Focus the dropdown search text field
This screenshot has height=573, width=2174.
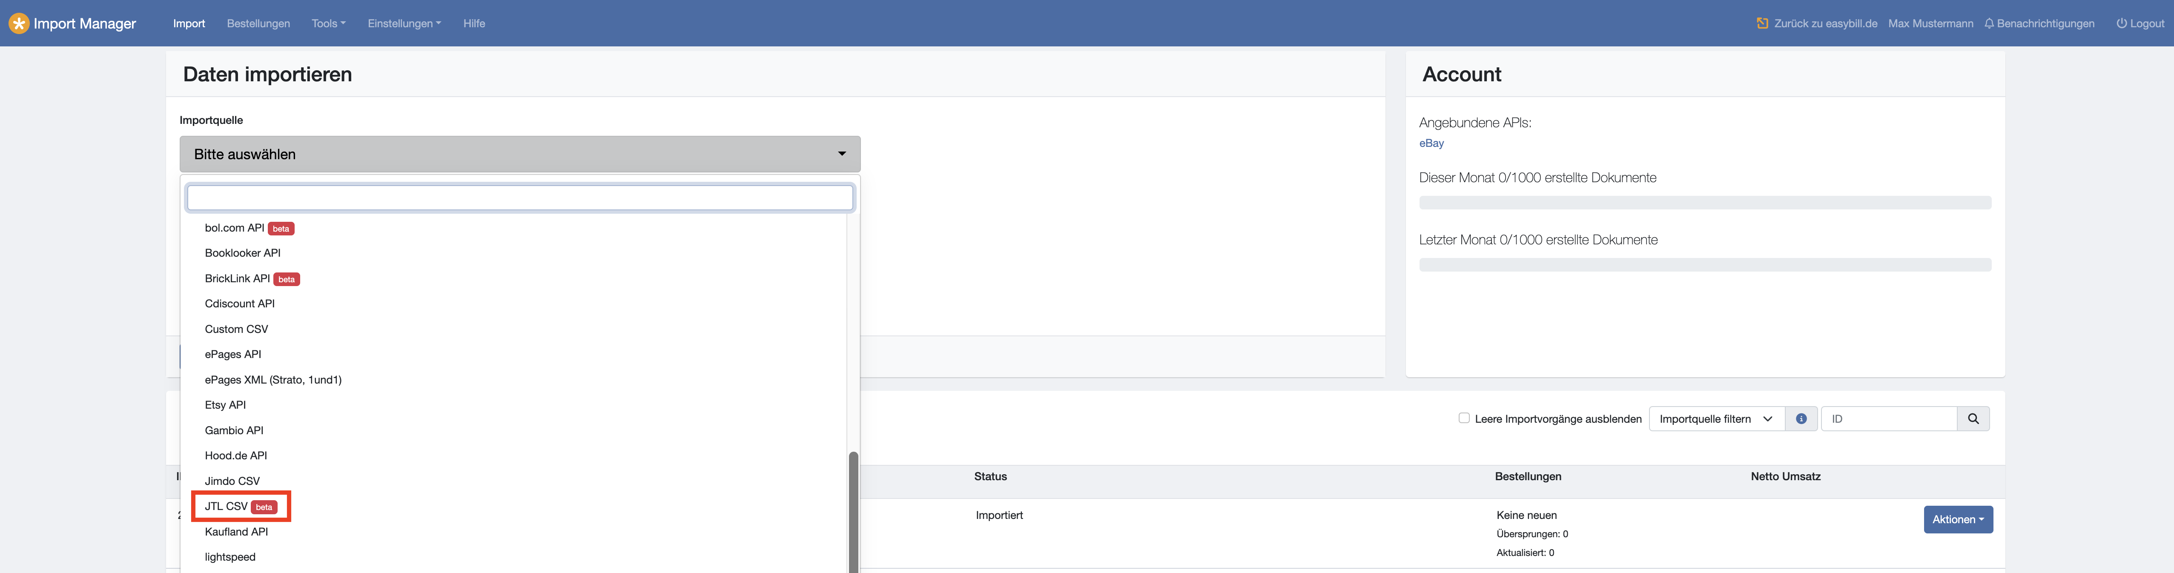[520, 198]
